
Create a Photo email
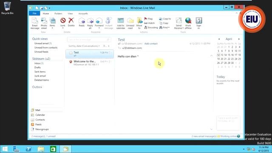coord(44,23)
